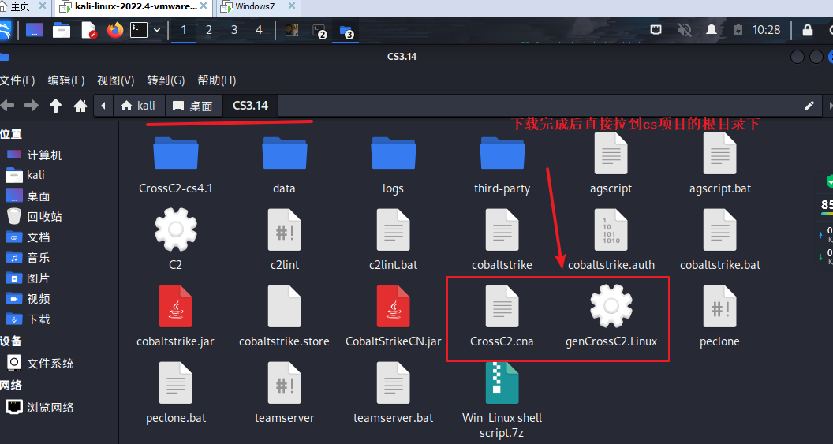Switch to the kali-linux-2022.4 VM tab
Screen dimensions: 833x444
pyautogui.click(x=132, y=7)
